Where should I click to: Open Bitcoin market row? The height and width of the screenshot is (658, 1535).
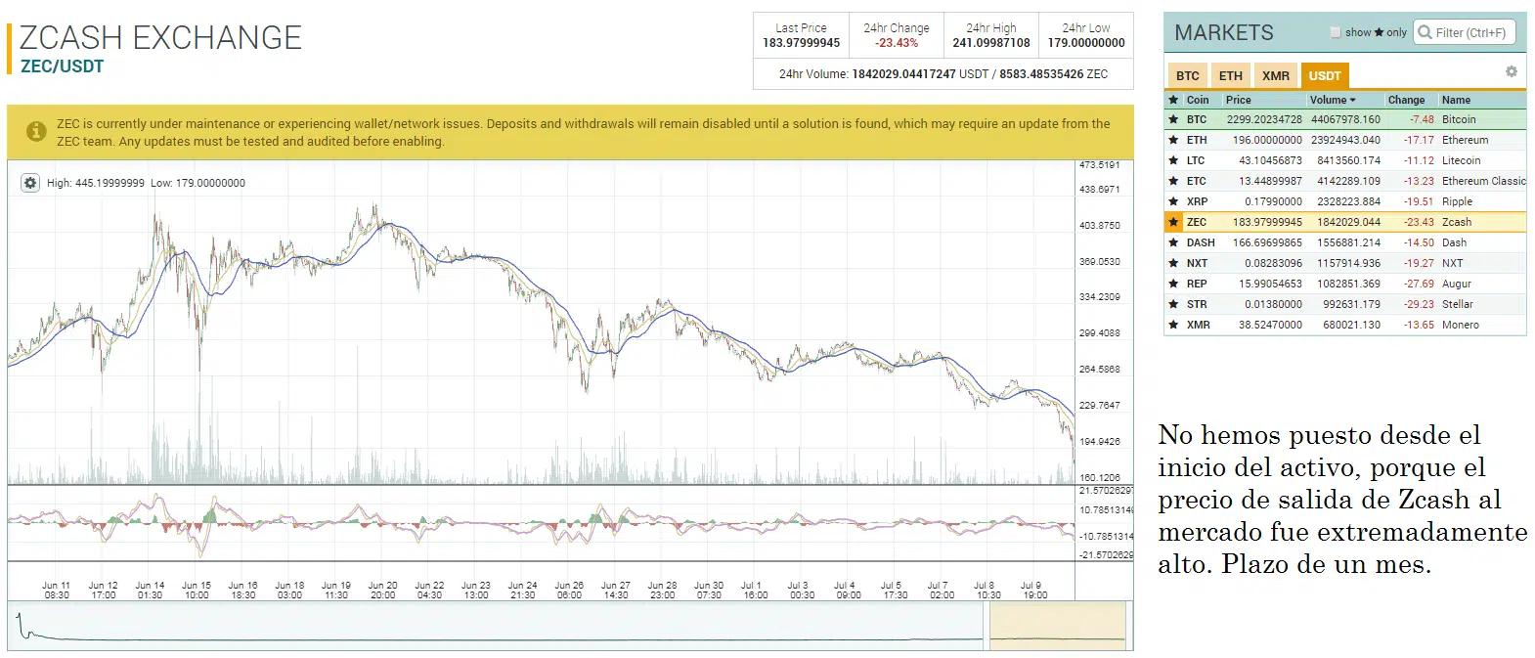tap(1345, 119)
